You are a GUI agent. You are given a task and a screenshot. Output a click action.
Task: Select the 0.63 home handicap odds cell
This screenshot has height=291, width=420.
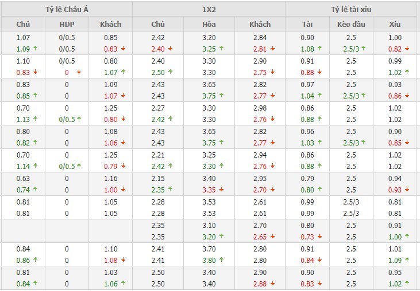coord(23,179)
